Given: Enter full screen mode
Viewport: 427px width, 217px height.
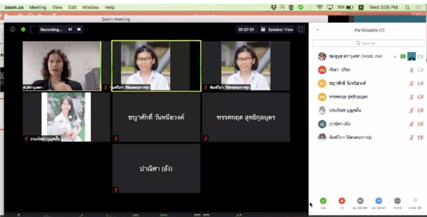Looking at the screenshot, I should (x=301, y=30).
